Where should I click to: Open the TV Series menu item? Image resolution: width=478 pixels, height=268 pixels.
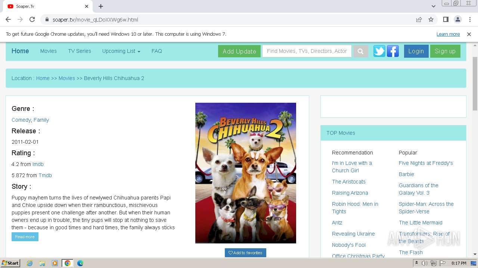click(x=80, y=51)
